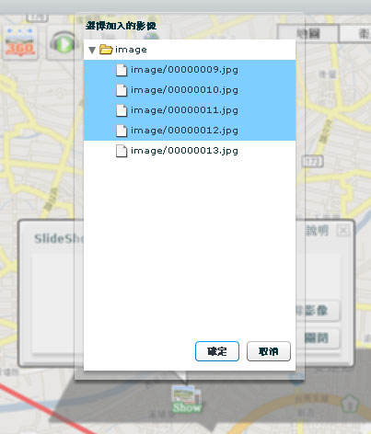The width and height of the screenshot is (371, 434).
Task: Click the headphone audio play icon
Action: coord(63,44)
